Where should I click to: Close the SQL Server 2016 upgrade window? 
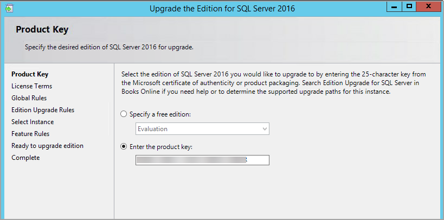[429, 7]
